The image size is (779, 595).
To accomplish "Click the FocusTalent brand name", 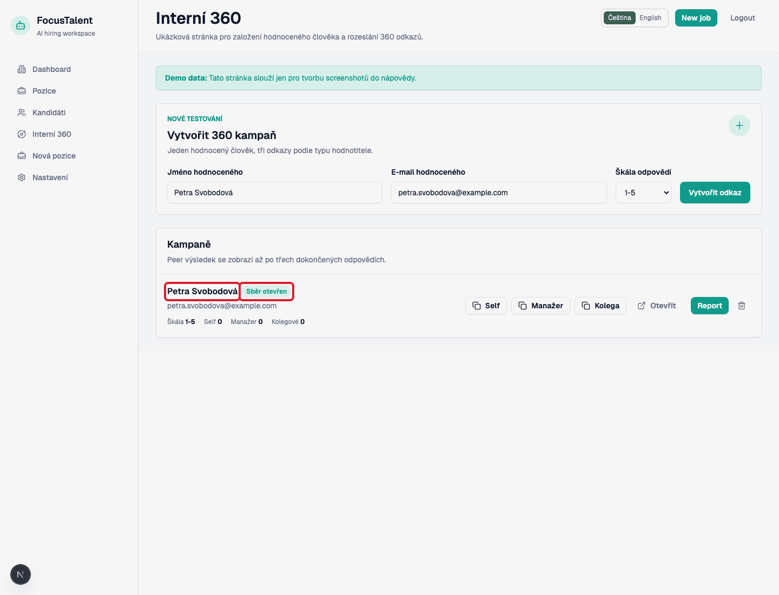I will pos(65,21).
